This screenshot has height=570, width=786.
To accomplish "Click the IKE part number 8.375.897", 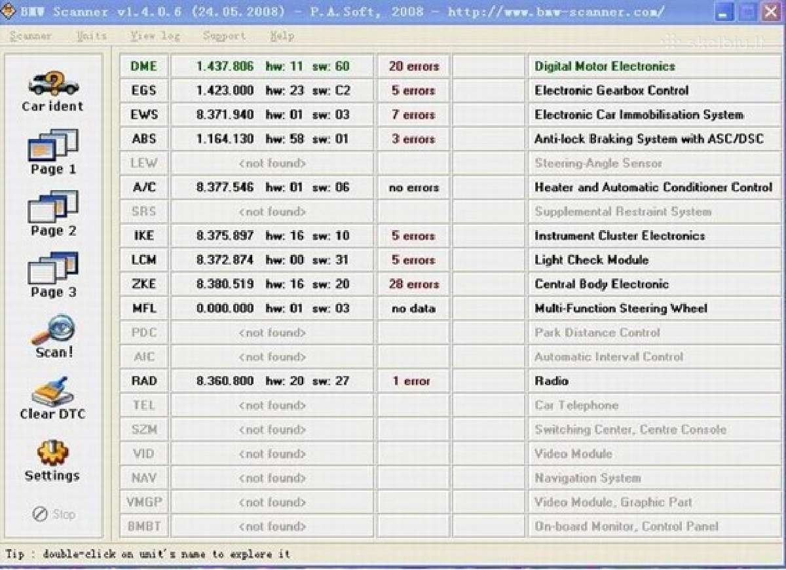I will [225, 236].
